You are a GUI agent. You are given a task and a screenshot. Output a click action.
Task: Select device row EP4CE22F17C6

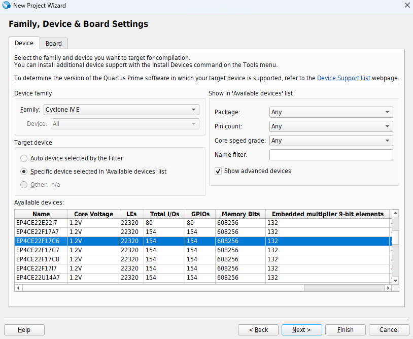pos(202,241)
